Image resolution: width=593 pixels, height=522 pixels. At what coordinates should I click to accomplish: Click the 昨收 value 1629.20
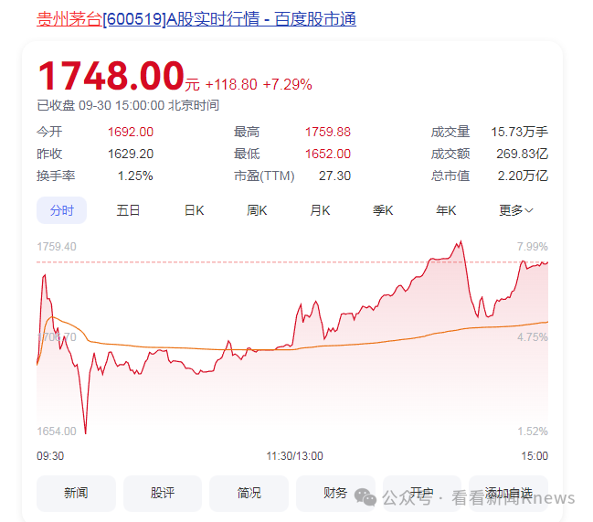131,154
